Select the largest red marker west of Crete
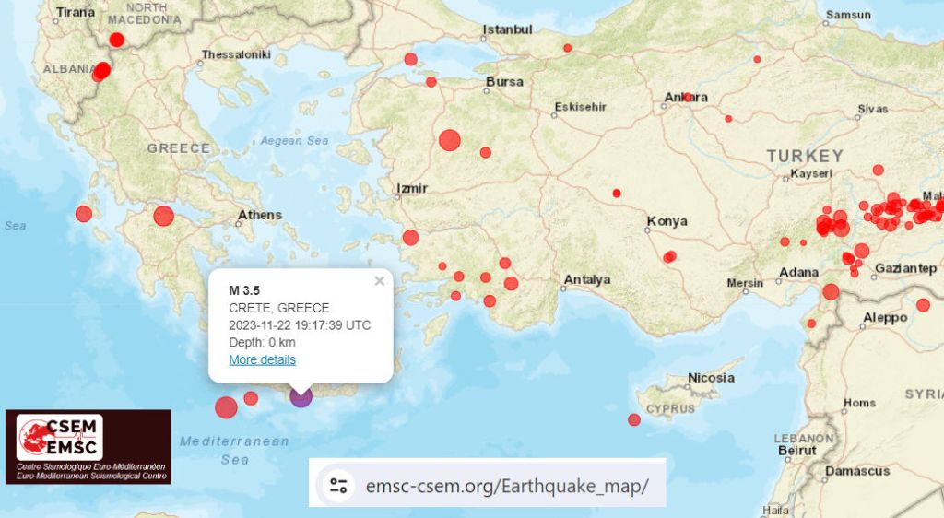944x518 pixels. click(x=226, y=406)
